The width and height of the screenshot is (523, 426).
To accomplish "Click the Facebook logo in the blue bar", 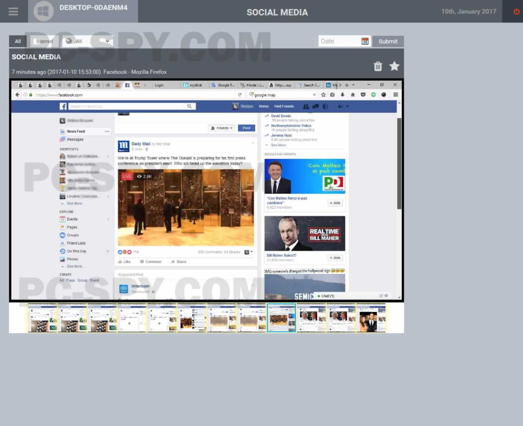I will 63,106.
